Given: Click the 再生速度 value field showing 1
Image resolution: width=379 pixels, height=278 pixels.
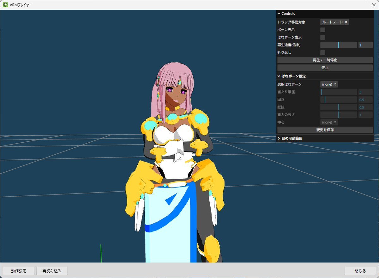Looking at the screenshot, I should pyautogui.click(x=365, y=45).
